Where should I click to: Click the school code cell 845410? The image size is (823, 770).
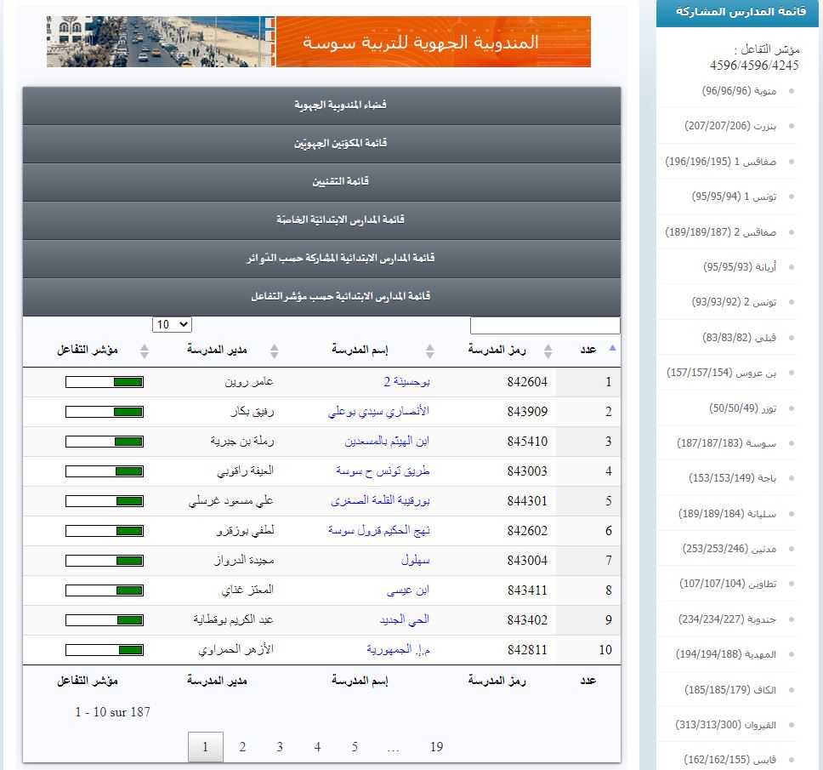[x=527, y=442]
